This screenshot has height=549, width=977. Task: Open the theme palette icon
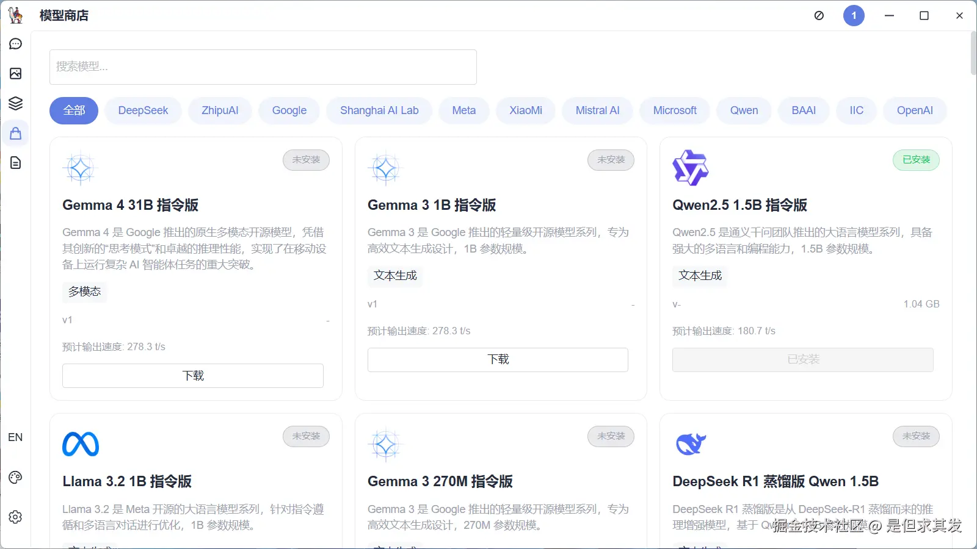(x=15, y=477)
